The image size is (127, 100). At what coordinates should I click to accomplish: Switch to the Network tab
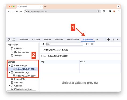click(59, 40)
